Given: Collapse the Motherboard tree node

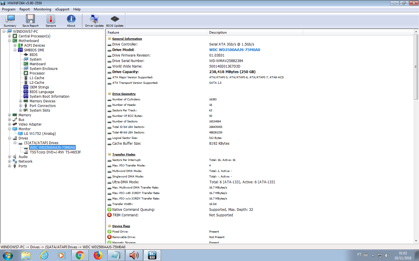Looking at the screenshot, I should tap(9, 41).
